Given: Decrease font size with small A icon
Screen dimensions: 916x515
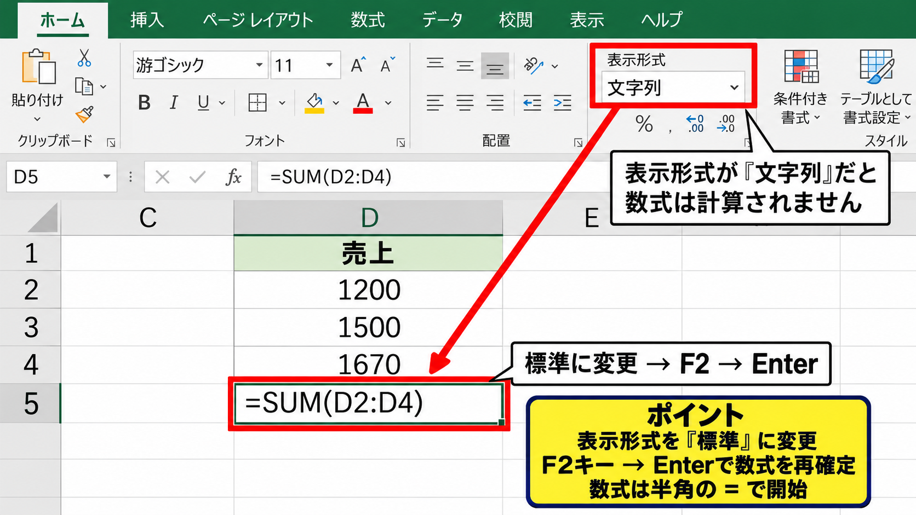Looking at the screenshot, I should click(387, 65).
